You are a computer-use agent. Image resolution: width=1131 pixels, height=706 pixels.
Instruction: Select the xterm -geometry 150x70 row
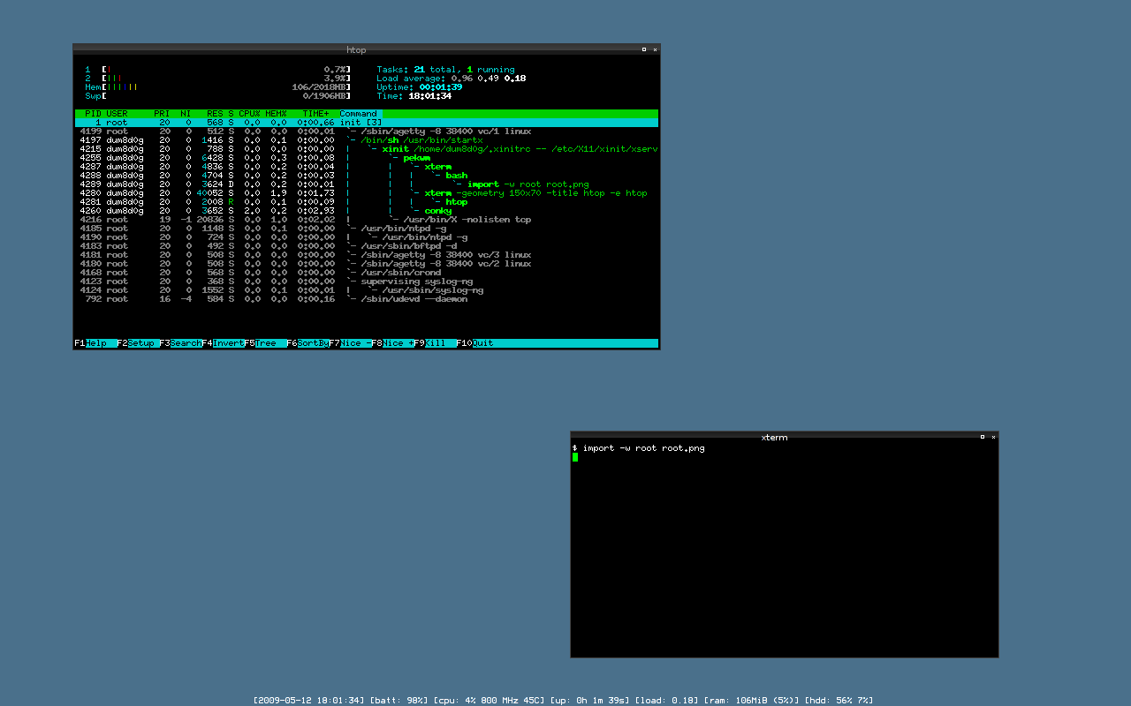point(367,193)
